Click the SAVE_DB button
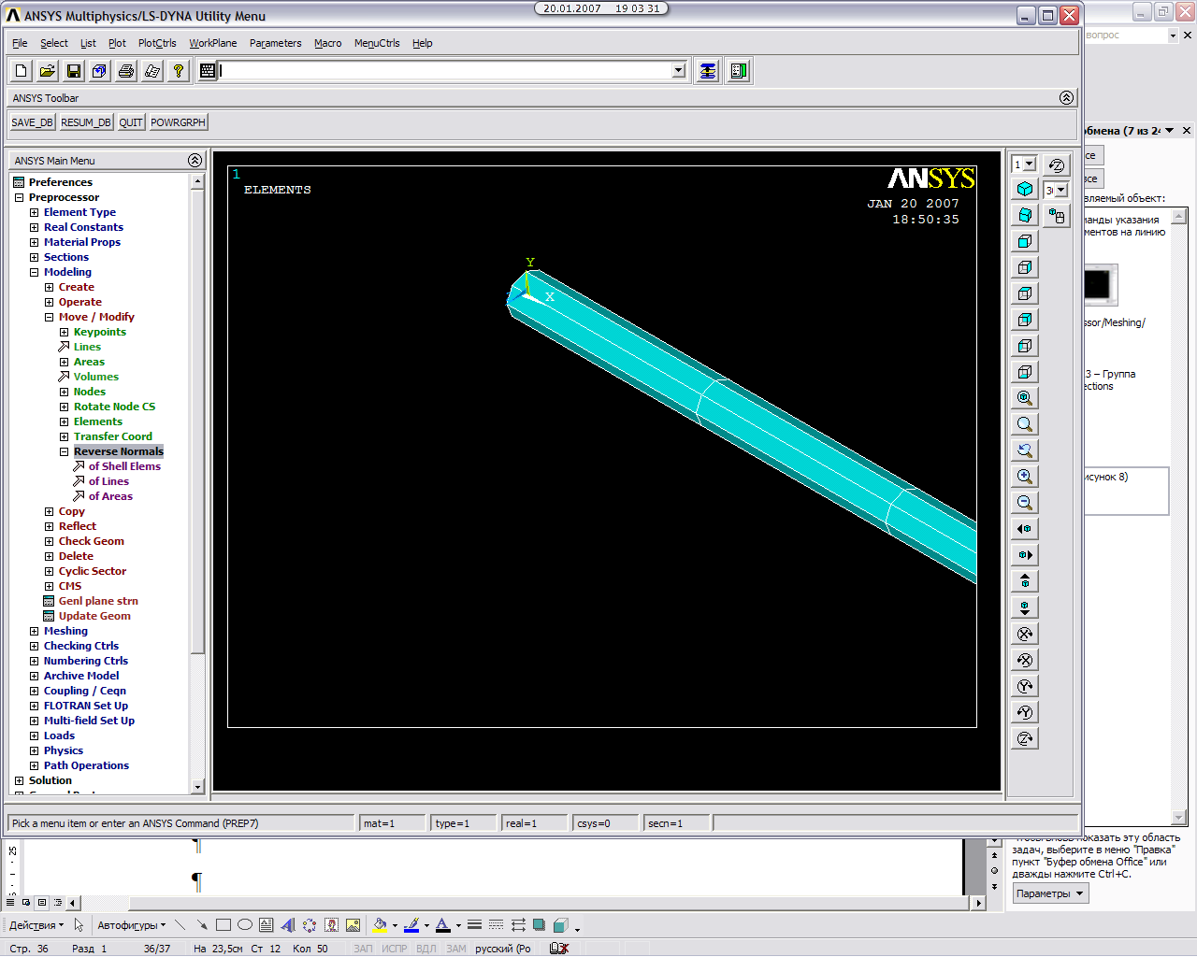This screenshot has height=957, width=1197. 32,122
